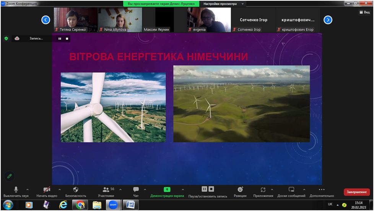Screen dimensions: 374x211
Task: Click the green encryption shield icon
Action: tap(7, 38)
